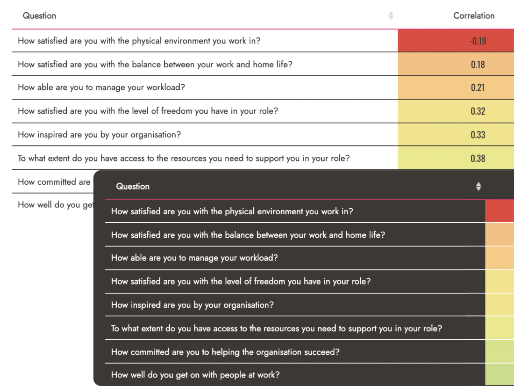Click the dark table's physical environment question

point(232,211)
